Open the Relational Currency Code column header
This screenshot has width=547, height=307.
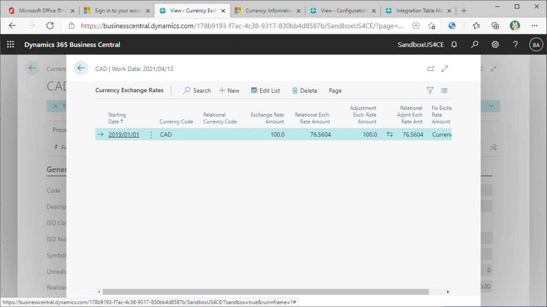click(220, 118)
